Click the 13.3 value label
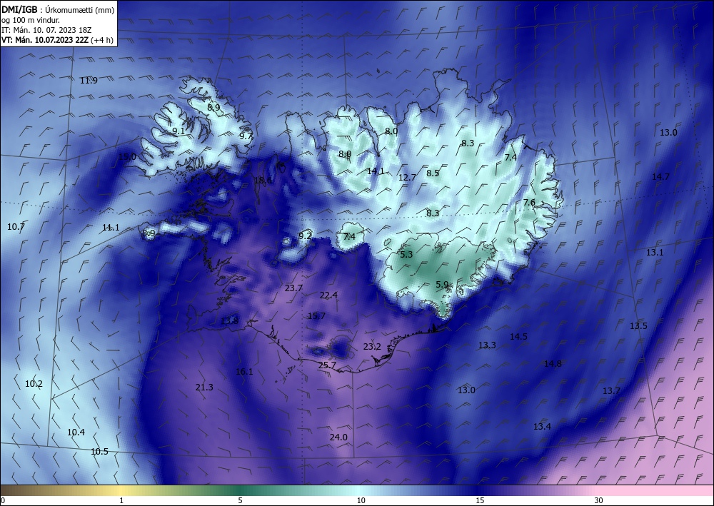This screenshot has width=714, height=506. click(x=487, y=345)
